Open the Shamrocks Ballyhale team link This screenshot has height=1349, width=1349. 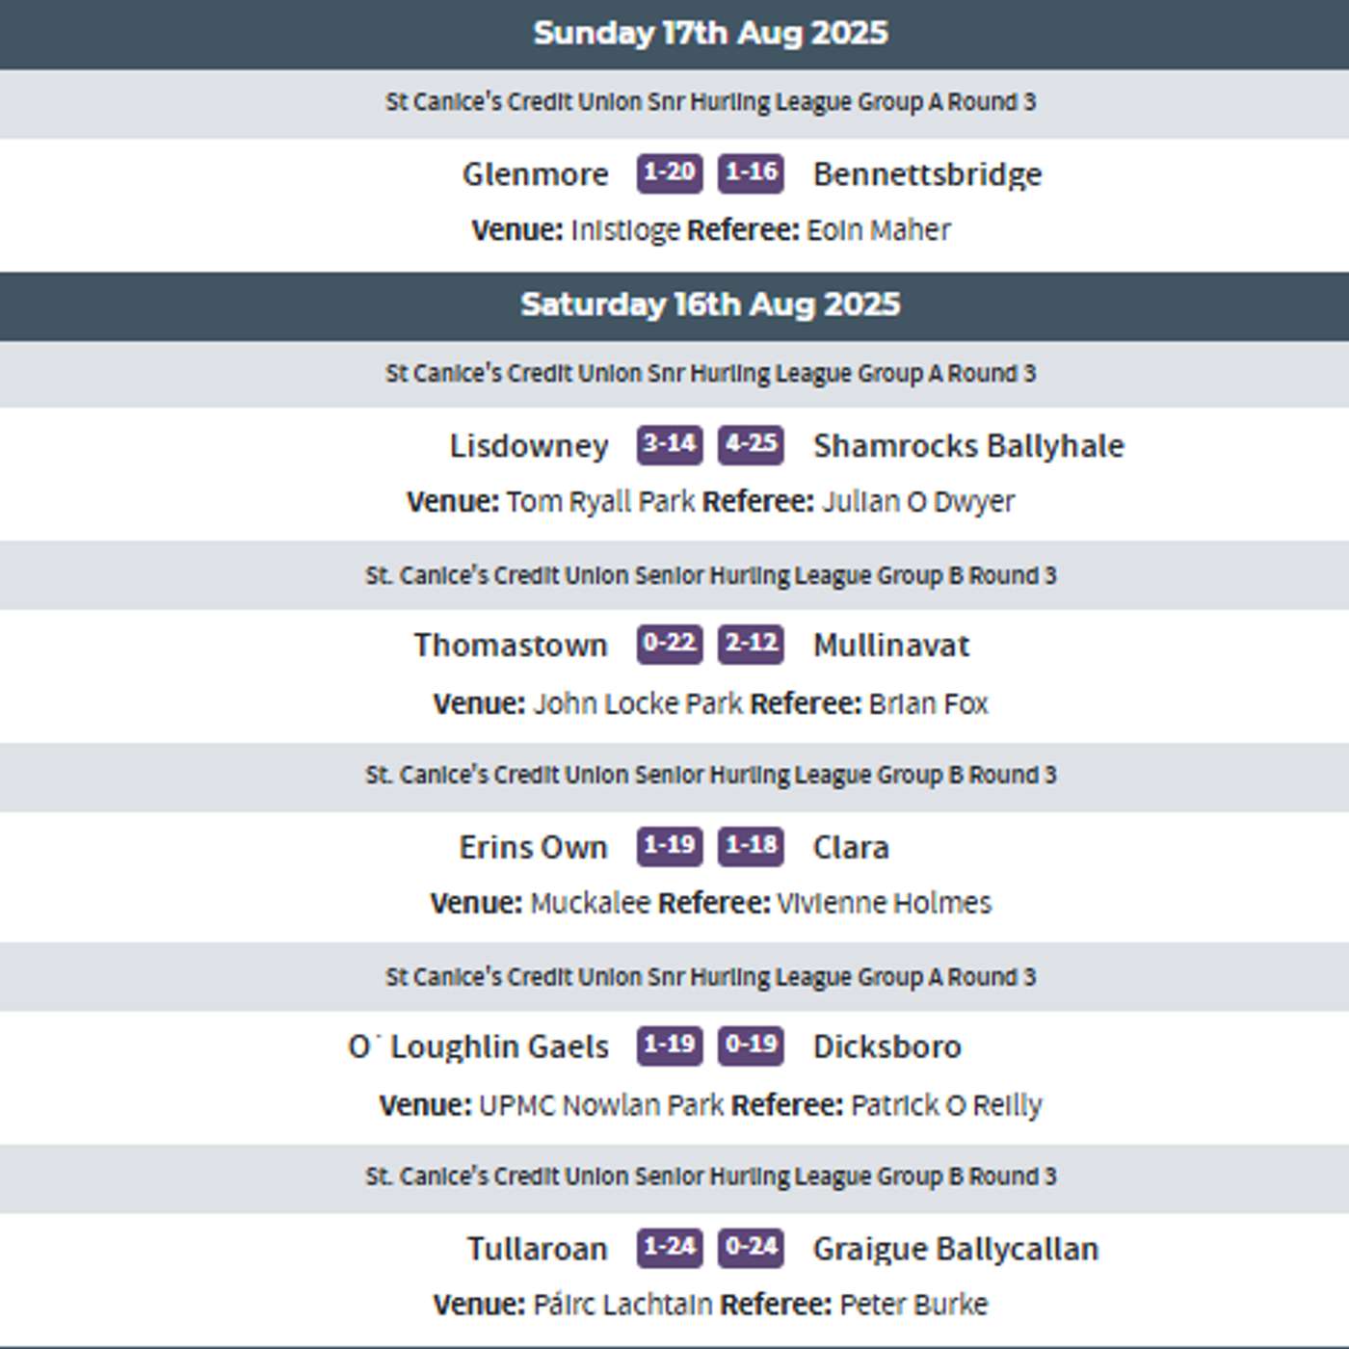coord(968,446)
